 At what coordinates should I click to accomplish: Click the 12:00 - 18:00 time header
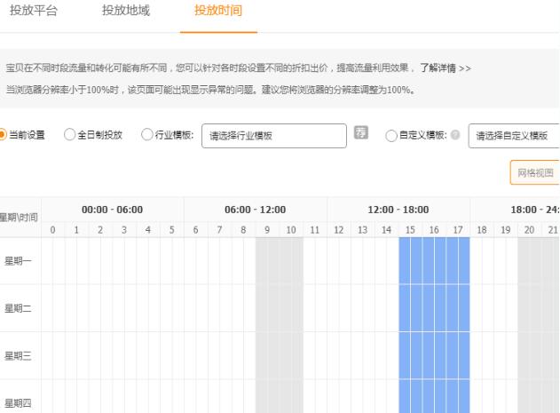point(398,210)
